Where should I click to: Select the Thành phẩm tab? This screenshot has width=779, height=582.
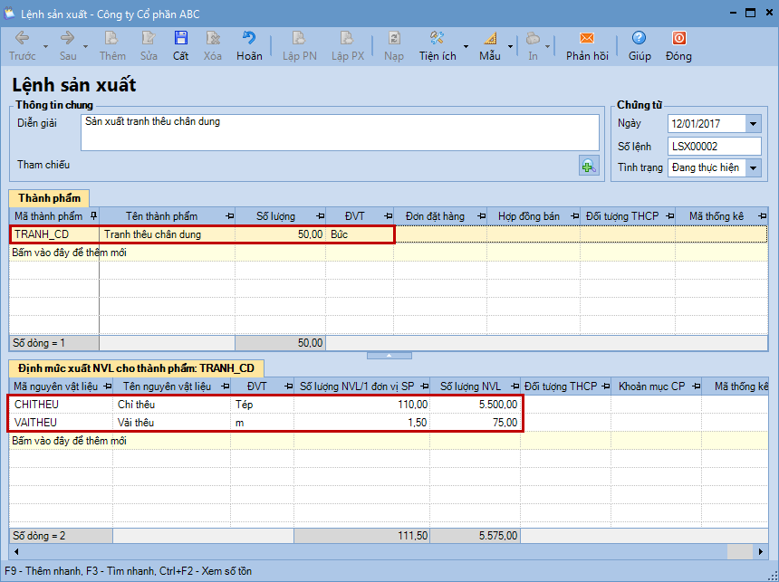tap(47, 197)
